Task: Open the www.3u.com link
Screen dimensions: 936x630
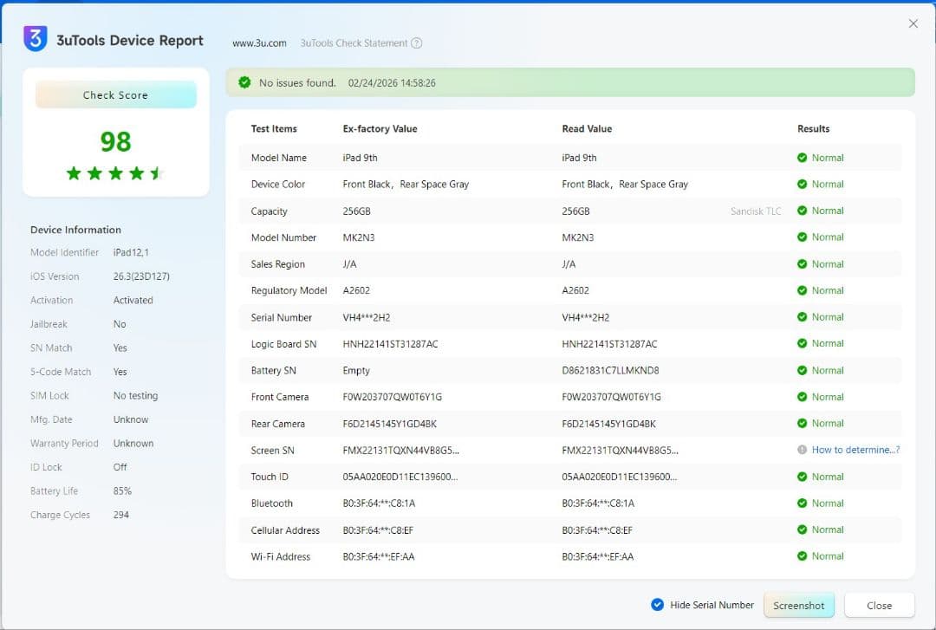Action: click(259, 43)
